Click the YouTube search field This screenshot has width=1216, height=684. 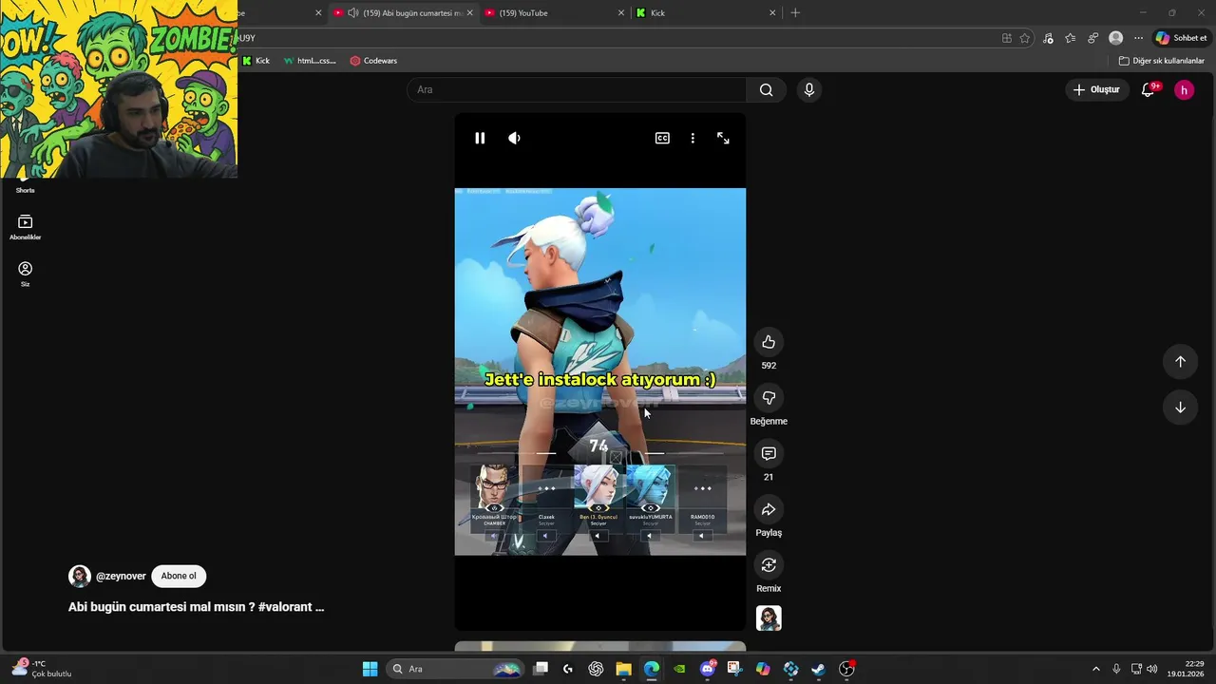[577, 89]
